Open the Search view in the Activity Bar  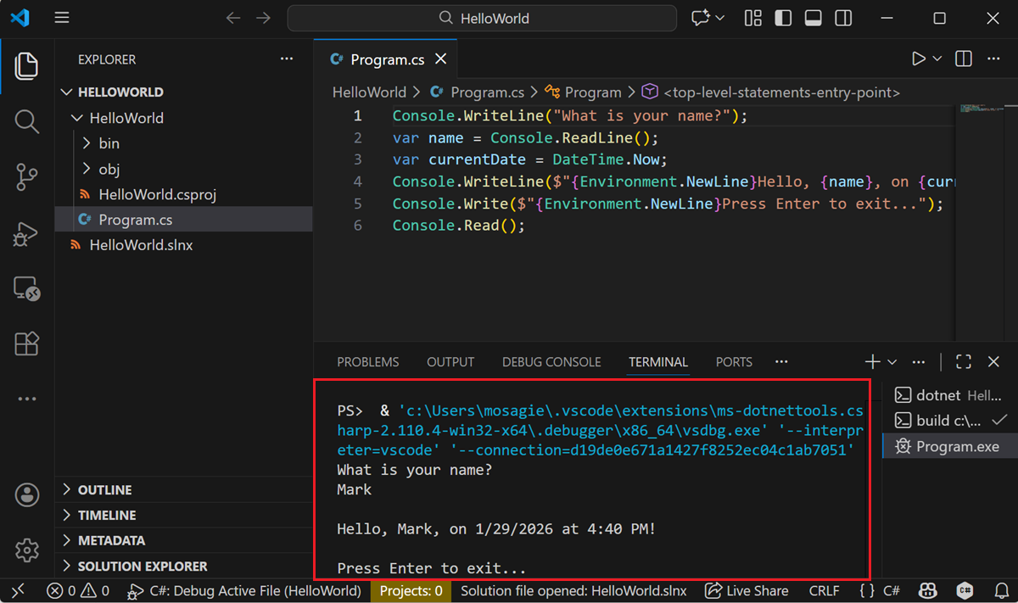26,121
